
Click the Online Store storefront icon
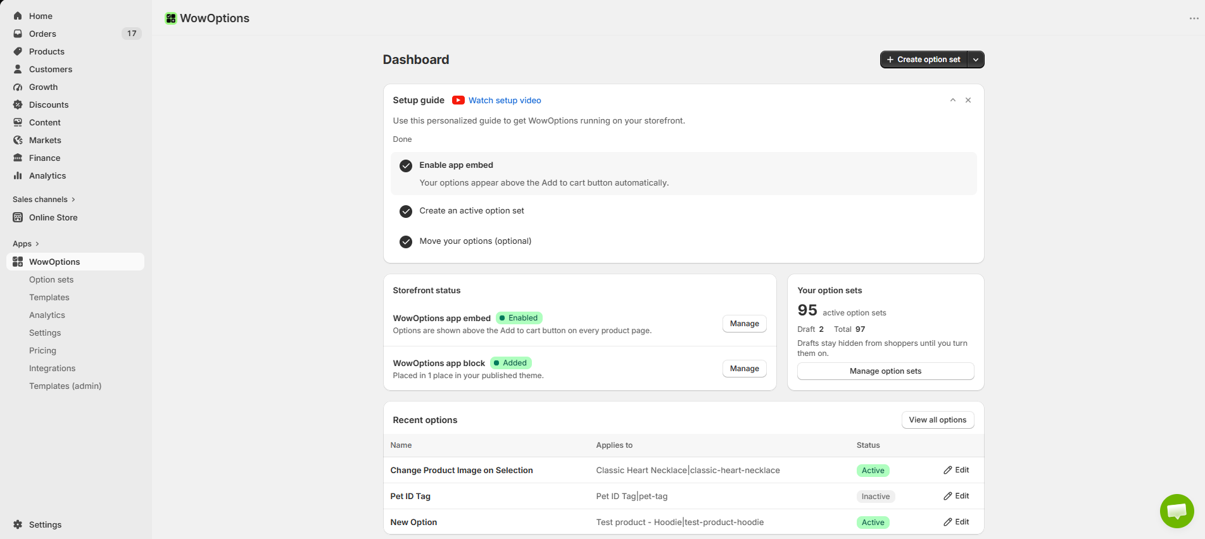point(18,217)
